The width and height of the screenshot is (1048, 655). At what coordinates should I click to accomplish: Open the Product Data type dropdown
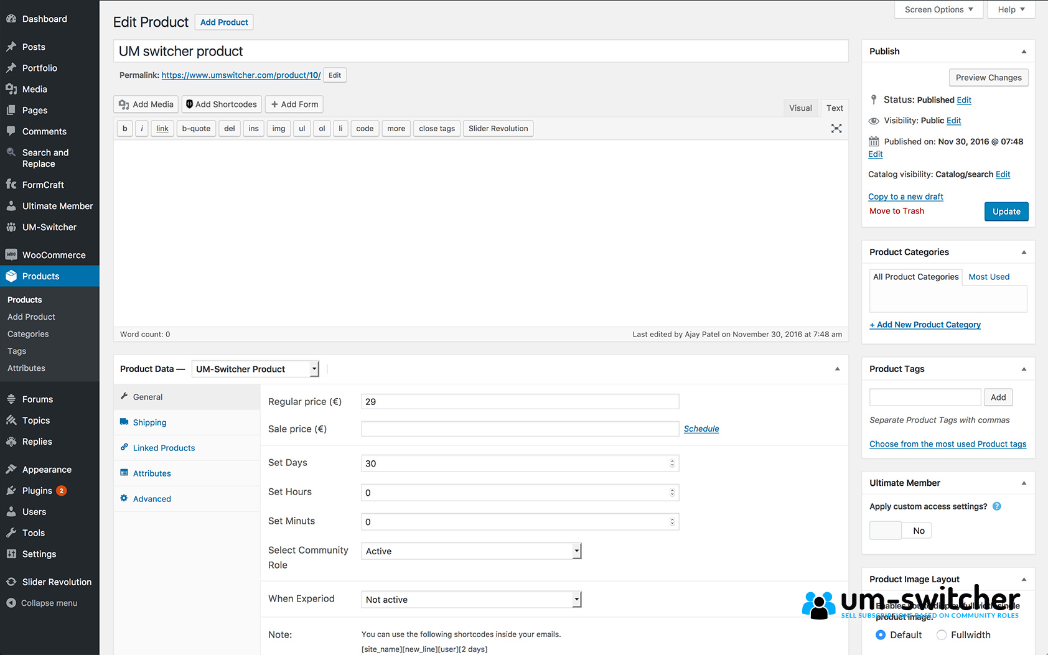[x=255, y=369]
